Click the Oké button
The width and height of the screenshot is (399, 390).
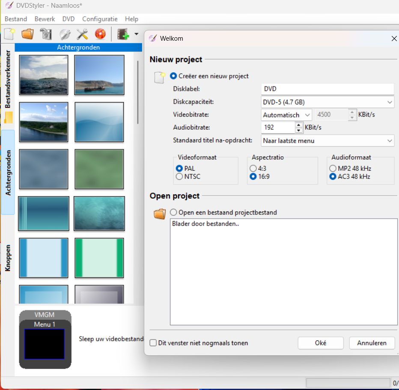pyautogui.click(x=320, y=343)
